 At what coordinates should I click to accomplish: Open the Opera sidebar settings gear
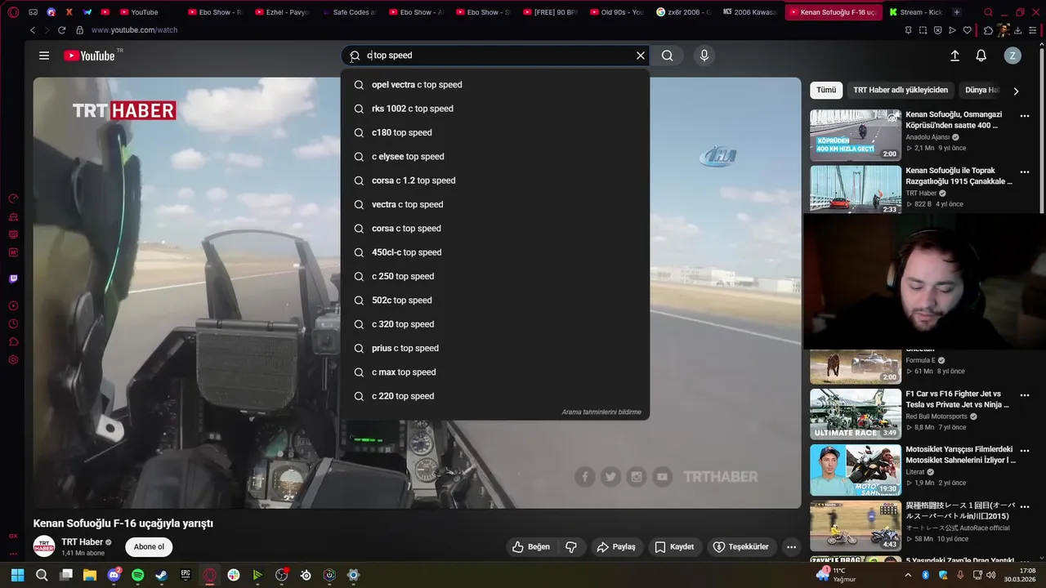pyautogui.click(x=13, y=360)
